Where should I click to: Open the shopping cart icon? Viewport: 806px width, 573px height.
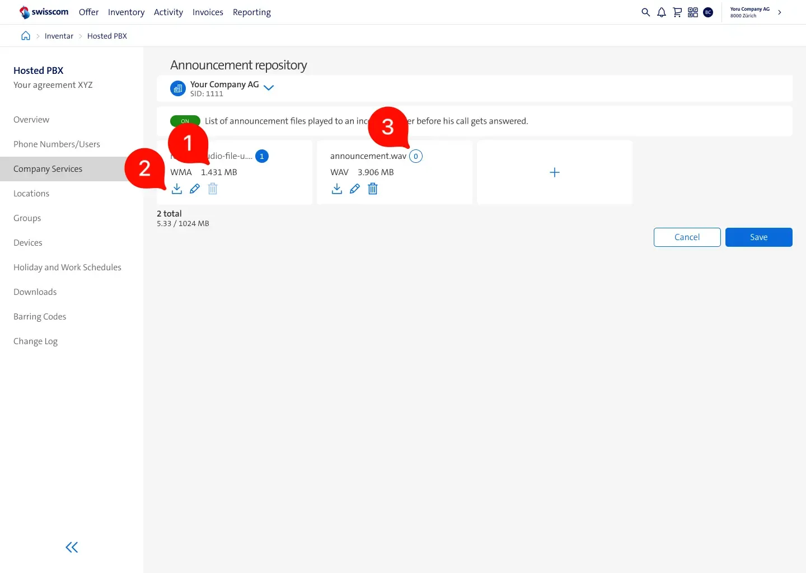(677, 12)
